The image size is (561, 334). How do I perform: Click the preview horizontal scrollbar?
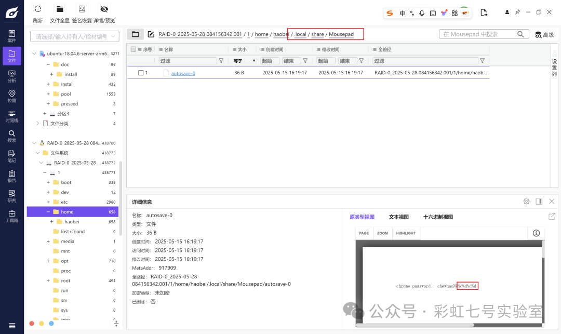pos(415,325)
